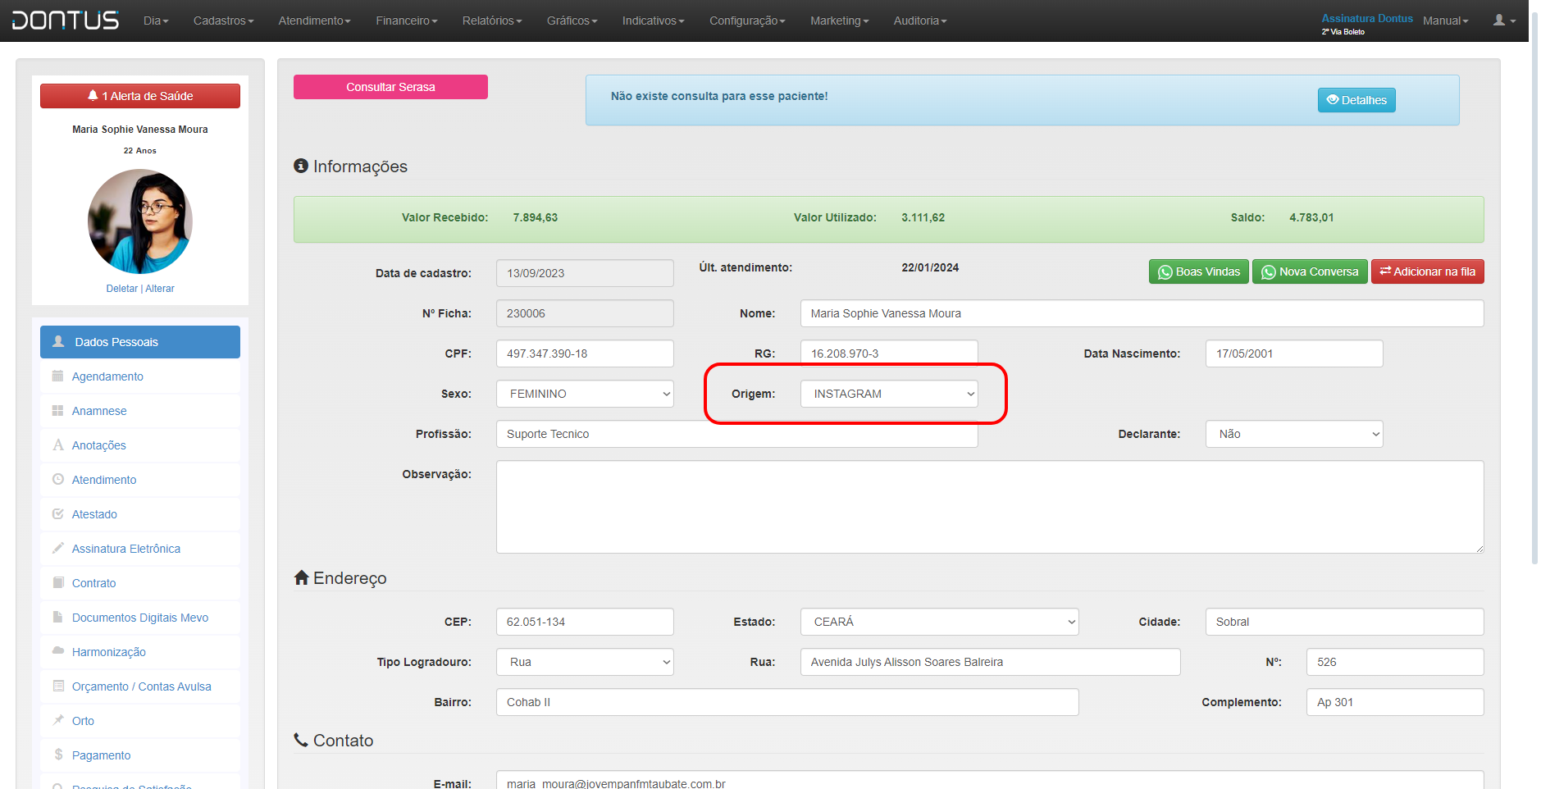This screenshot has height=789, width=1541.
Task: Expand the Dia menu
Action: 156,21
